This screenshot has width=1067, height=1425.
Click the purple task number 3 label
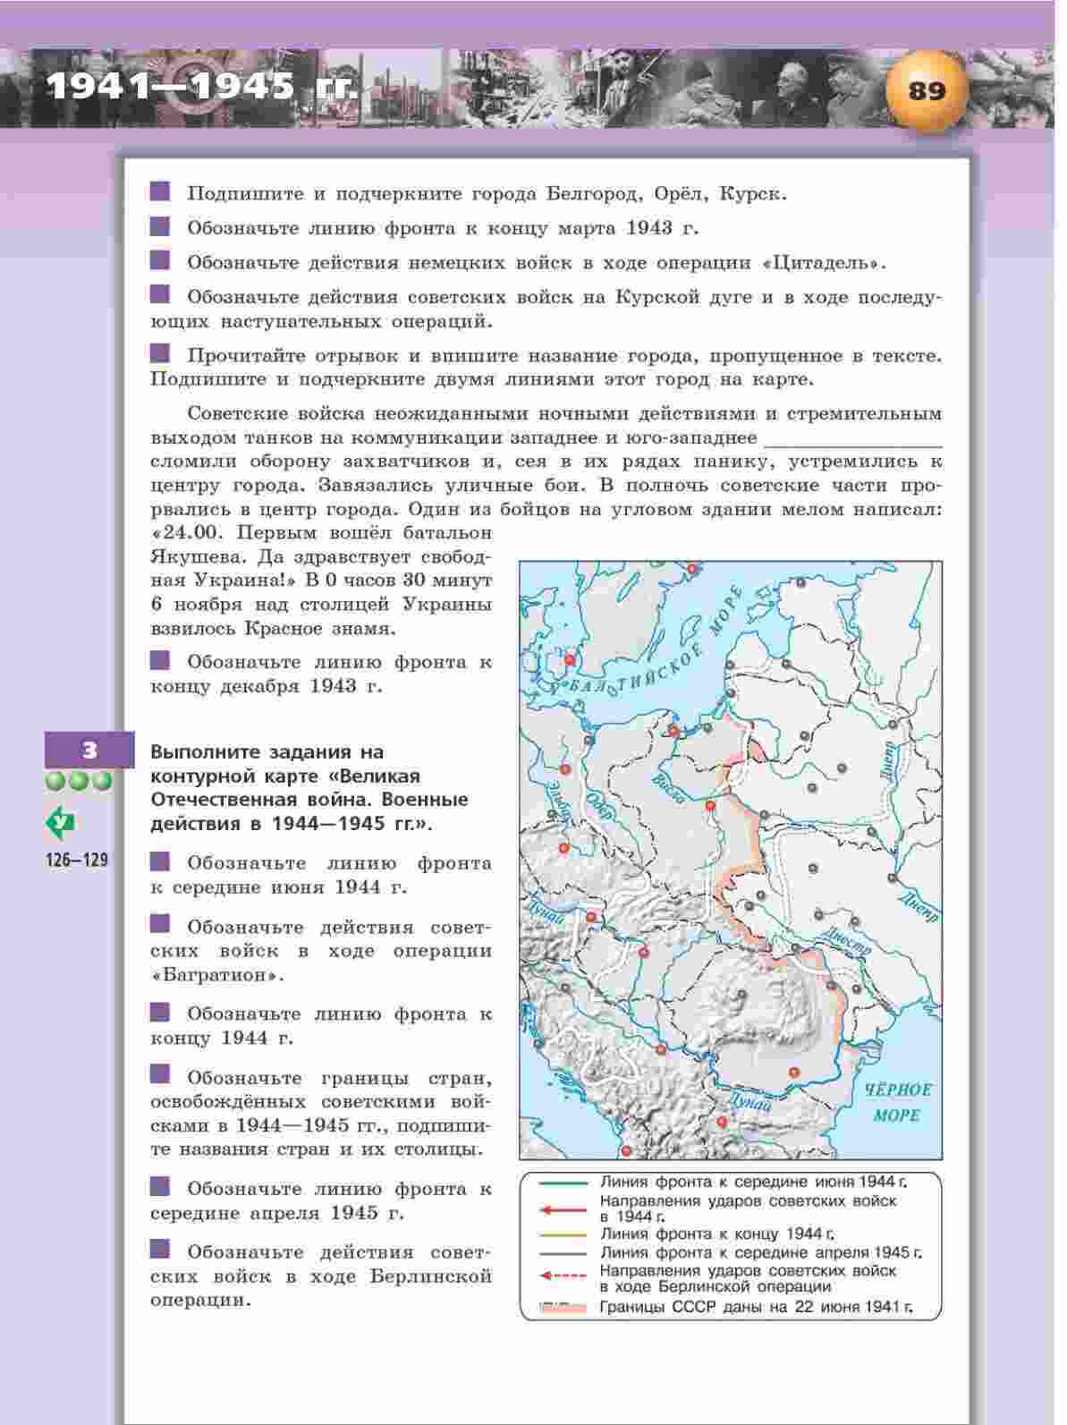tap(89, 750)
